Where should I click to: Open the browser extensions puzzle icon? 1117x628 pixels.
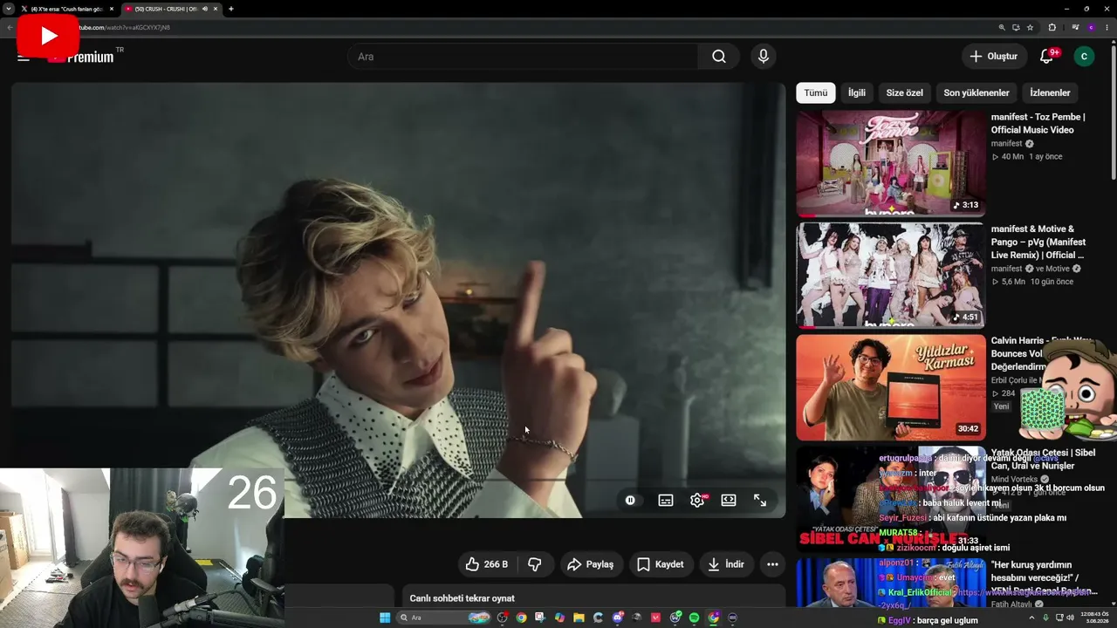1052,27
